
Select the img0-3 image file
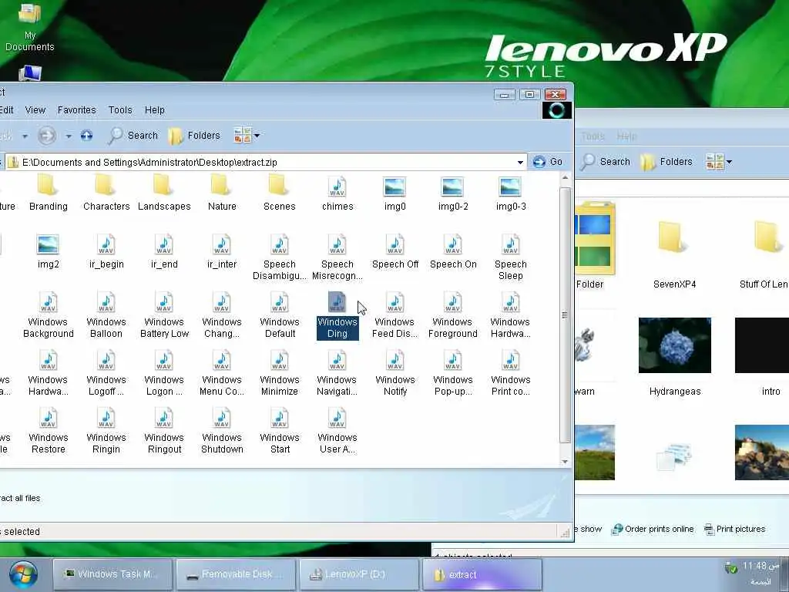click(x=511, y=192)
